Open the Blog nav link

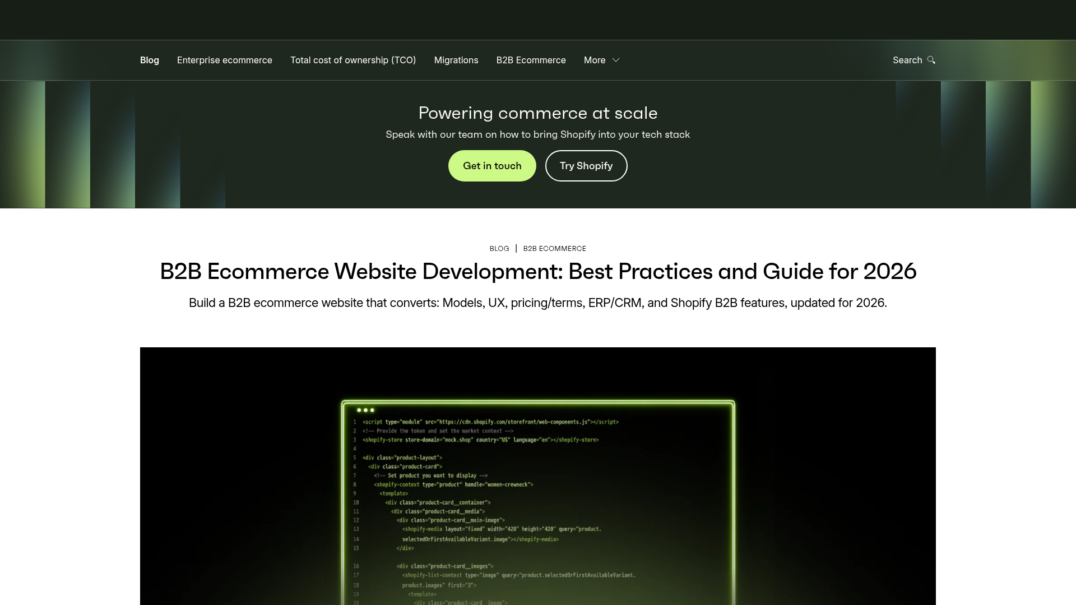tap(150, 60)
